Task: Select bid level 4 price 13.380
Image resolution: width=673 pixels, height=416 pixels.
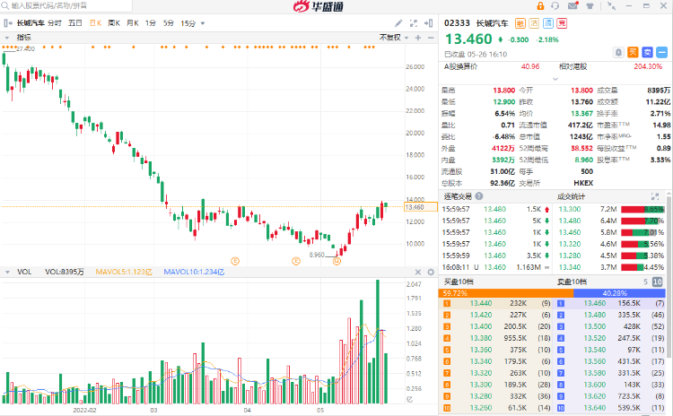Action: click(x=481, y=338)
